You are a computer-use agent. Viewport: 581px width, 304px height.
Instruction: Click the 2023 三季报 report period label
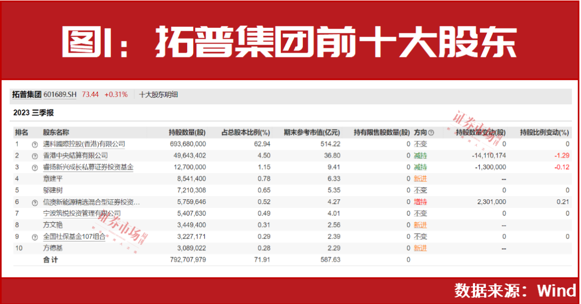tap(33, 113)
